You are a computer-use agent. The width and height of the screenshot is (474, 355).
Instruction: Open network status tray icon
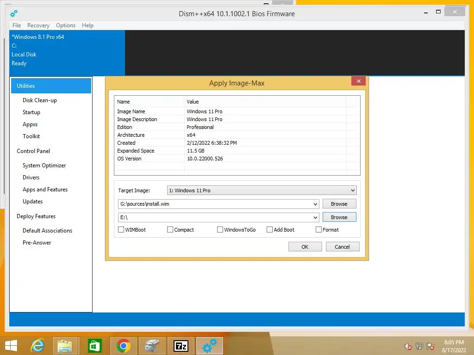click(x=419, y=346)
